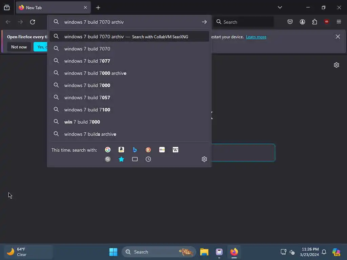Choose suggestion windows 7 build 7100
Viewport: 347px width, 260px height.
click(x=129, y=110)
